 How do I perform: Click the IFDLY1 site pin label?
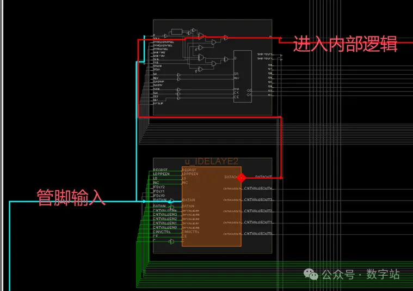(x=159, y=191)
